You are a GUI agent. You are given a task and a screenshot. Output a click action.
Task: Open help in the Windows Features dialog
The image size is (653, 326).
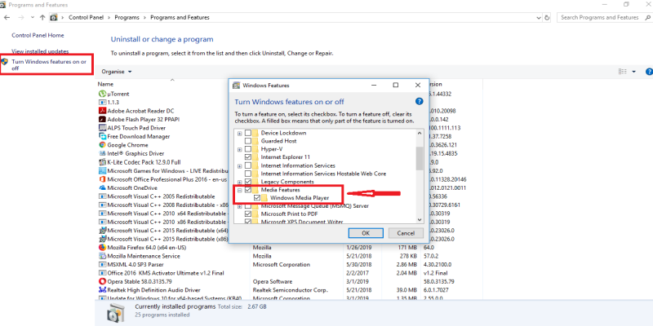[420, 101]
